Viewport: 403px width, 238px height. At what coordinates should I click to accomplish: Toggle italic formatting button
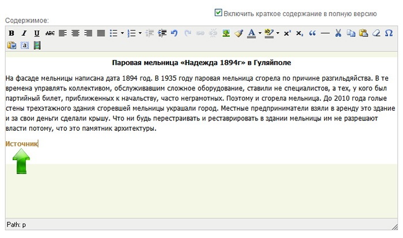pos(24,33)
